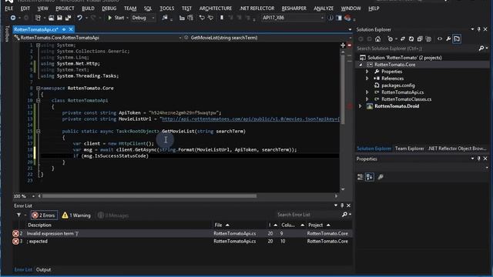Open the BUILD menu
Screen dimensions: 493x277
point(88,8)
